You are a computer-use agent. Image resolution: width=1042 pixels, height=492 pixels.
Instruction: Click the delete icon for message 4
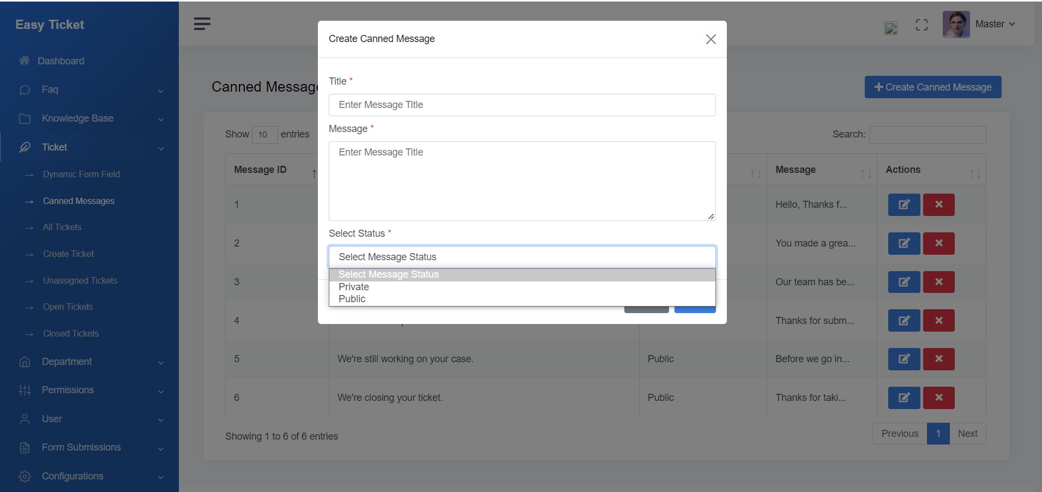tap(938, 321)
